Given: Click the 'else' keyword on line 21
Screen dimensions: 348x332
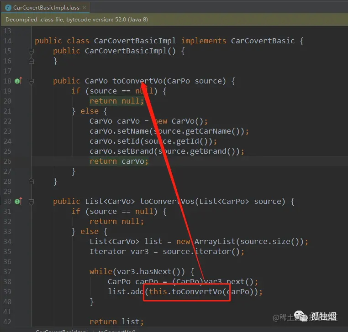Looking at the screenshot, I should click(90, 111).
